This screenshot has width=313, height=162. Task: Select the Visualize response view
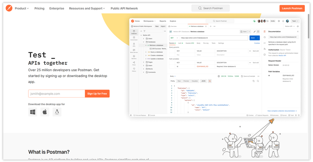tap(195, 81)
